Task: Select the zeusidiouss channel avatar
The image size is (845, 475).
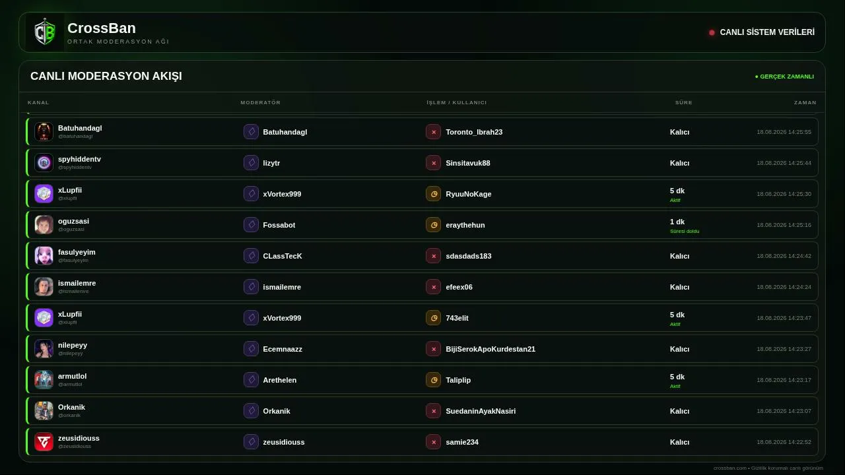Action: pos(44,442)
